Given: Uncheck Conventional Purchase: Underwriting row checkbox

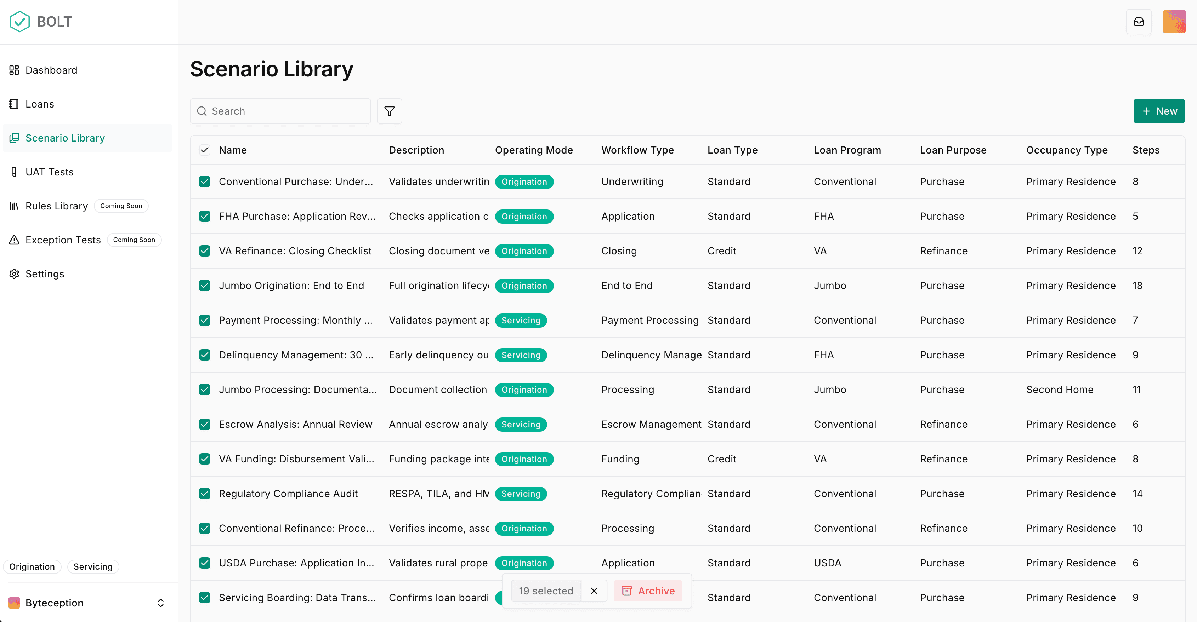Looking at the screenshot, I should (204, 182).
